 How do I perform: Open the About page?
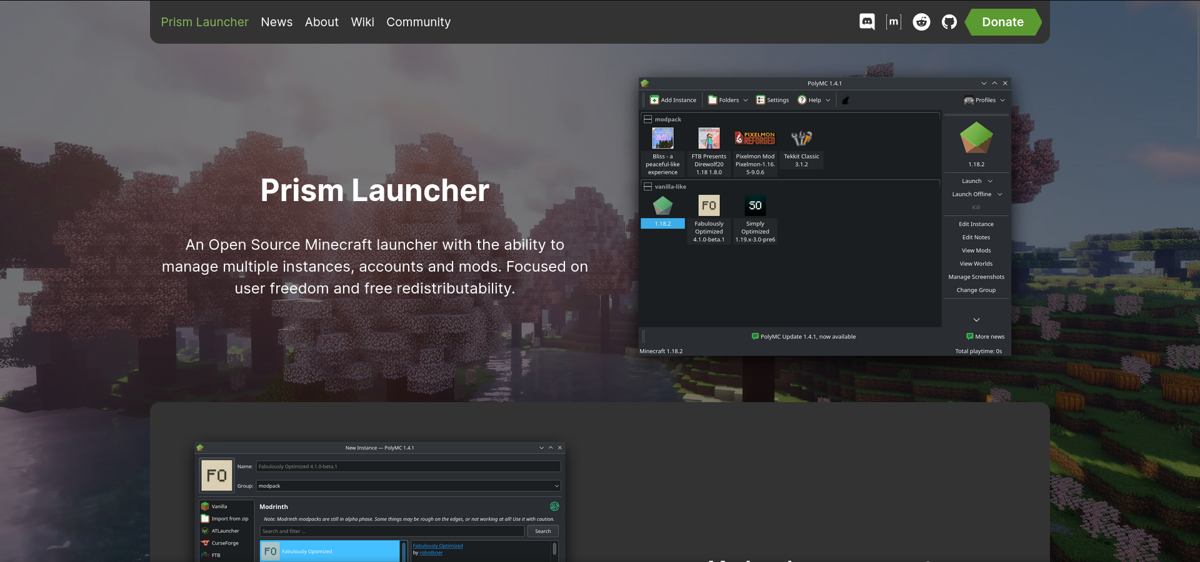(x=321, y=22)
